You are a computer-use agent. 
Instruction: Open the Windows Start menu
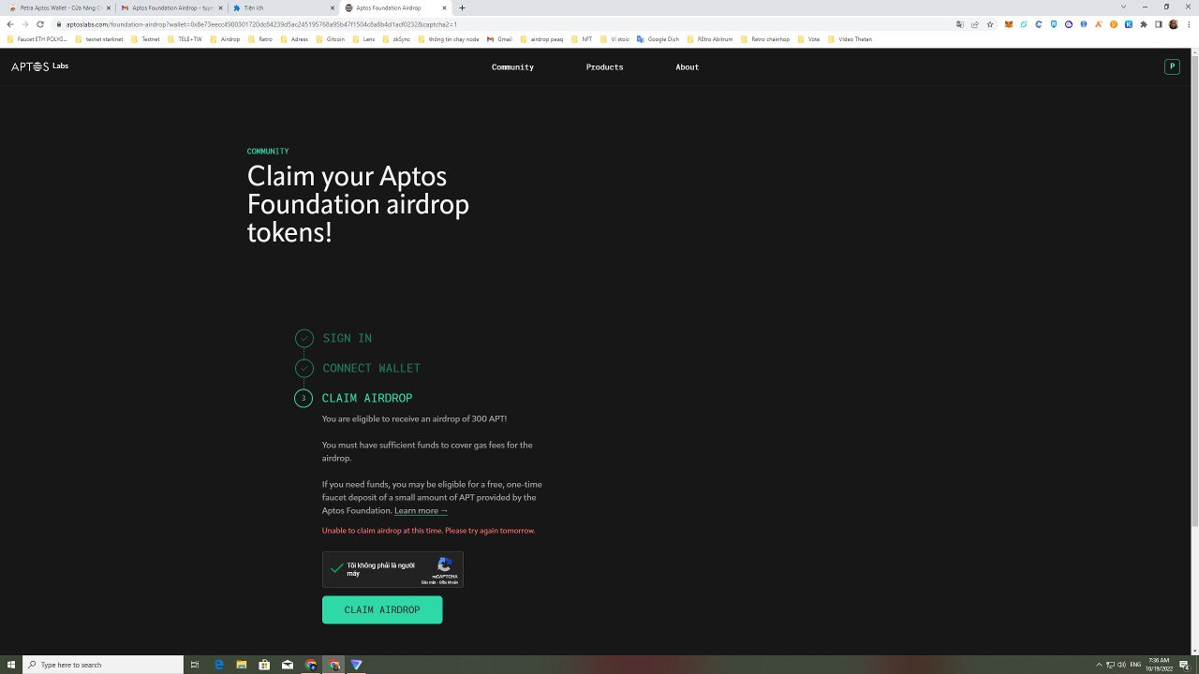11,665
